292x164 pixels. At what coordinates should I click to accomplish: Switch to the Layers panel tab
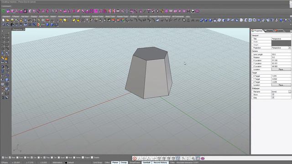pyautogui.click(x=279, y=31)
